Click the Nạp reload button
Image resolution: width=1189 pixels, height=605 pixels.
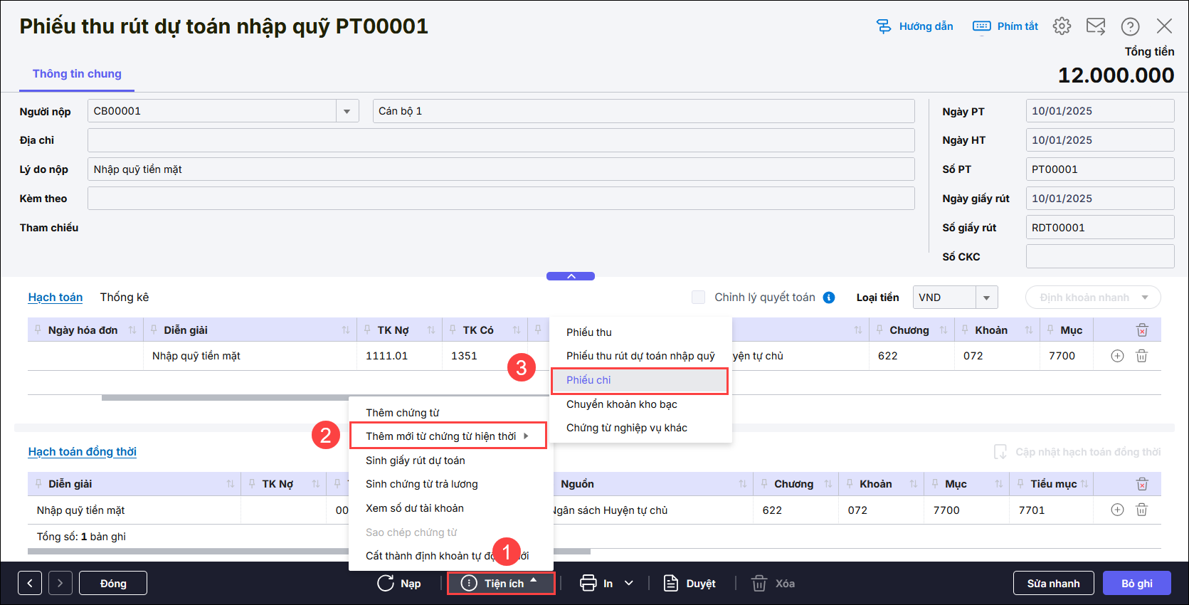pos(399,583)
